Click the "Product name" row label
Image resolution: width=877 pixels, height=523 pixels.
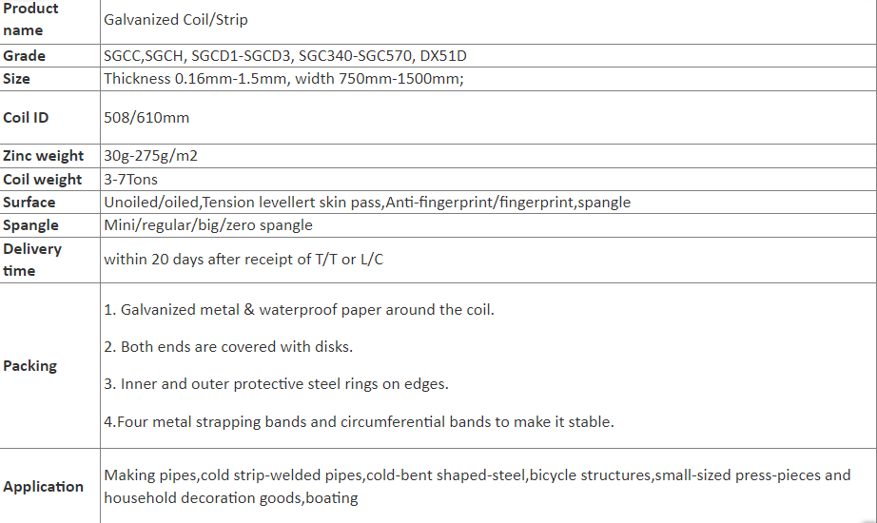coord(30,19)
